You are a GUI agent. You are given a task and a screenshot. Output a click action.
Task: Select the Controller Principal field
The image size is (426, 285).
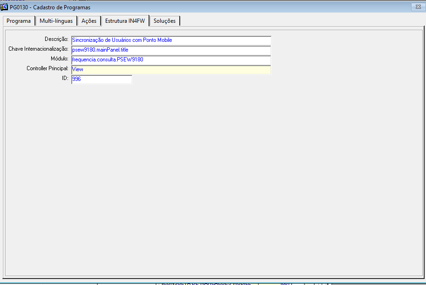(171, 69)
